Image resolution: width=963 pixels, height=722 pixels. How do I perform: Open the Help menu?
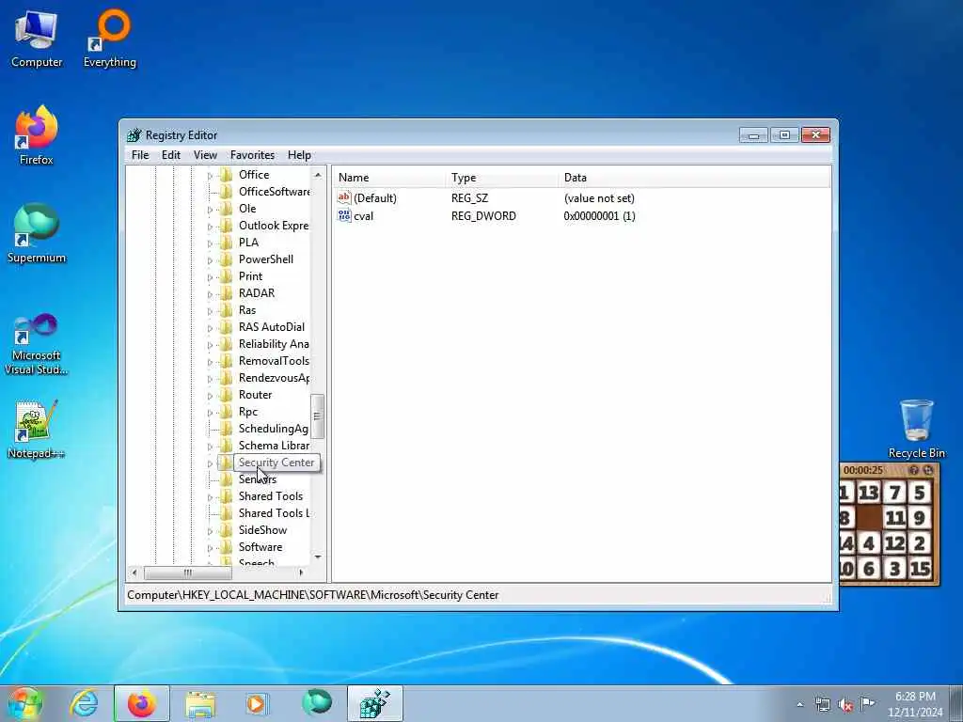coord(299,155)
